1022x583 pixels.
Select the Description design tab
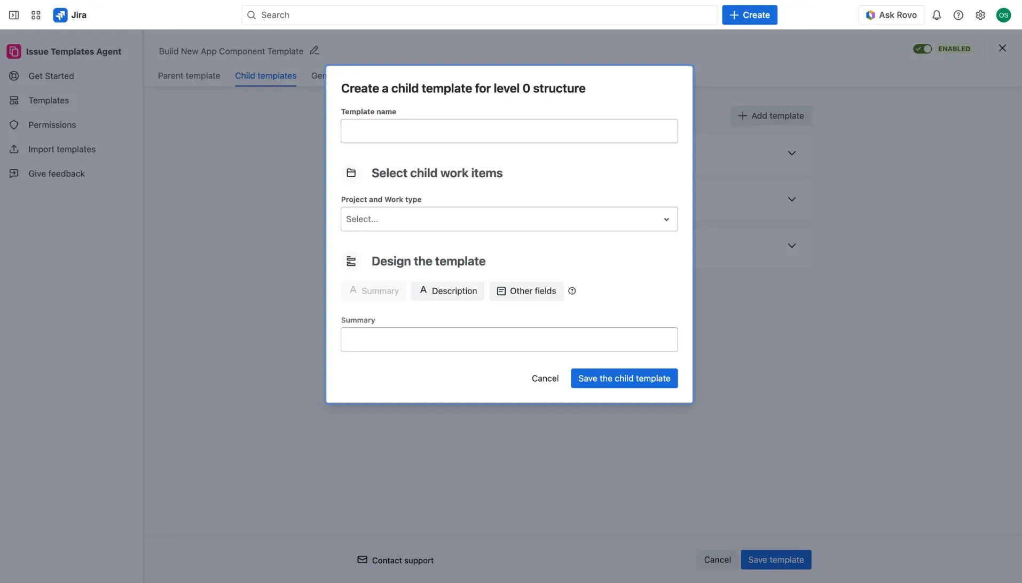coord(447,290)
